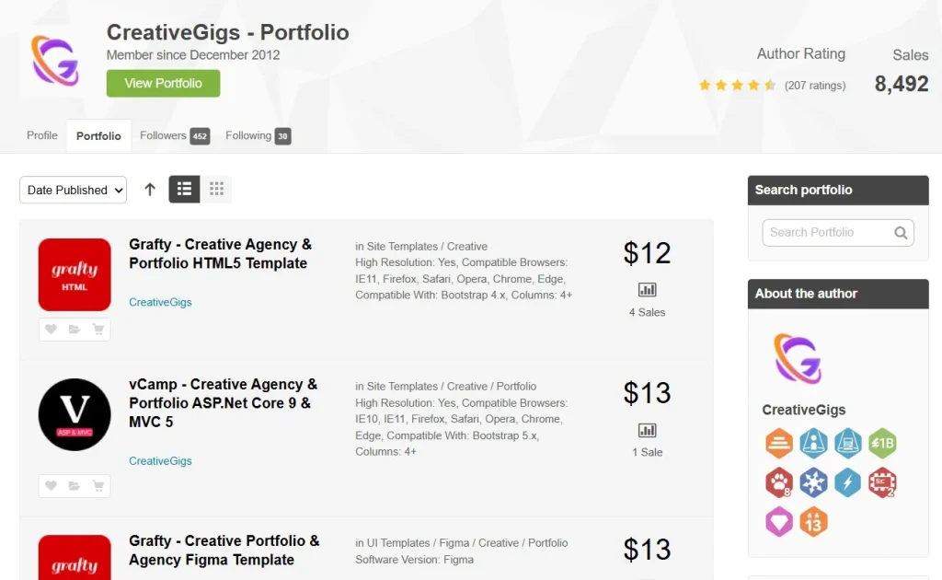This screenshot has width=942, height=580.
Task: Switch to the Profile tab
Action: tap(42, 136)
